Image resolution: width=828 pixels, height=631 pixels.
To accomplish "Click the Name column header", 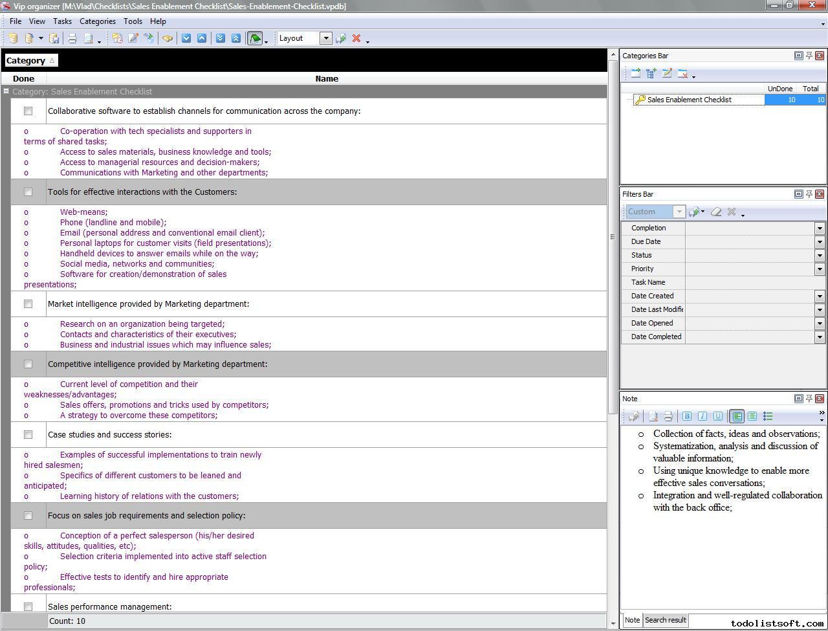I will (x=327, y=79).
